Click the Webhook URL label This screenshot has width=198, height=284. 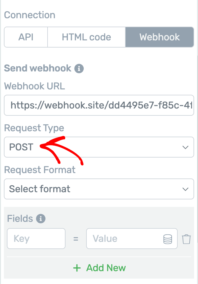[34, 86]
